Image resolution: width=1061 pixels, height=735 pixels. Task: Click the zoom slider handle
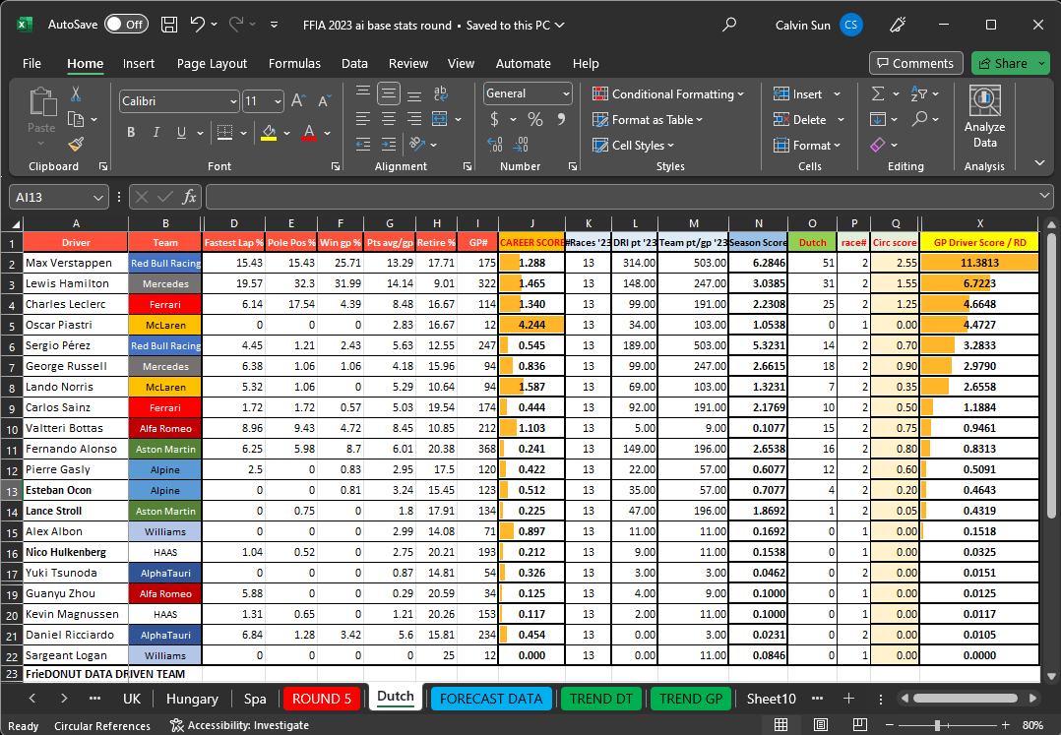tap(938, 725)
